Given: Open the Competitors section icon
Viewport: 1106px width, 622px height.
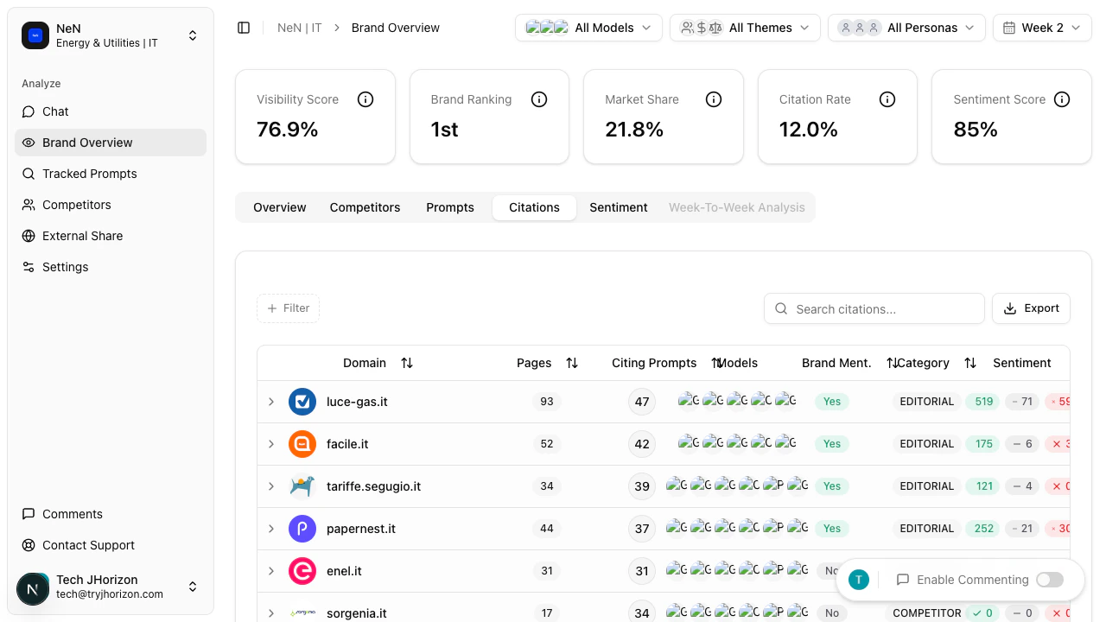Looking at the screenshot, I should (29, 205).
